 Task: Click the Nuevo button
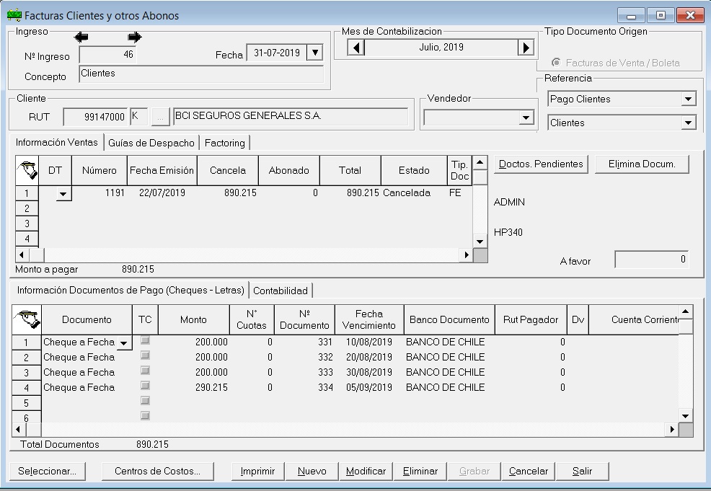[x=312, y=471]
